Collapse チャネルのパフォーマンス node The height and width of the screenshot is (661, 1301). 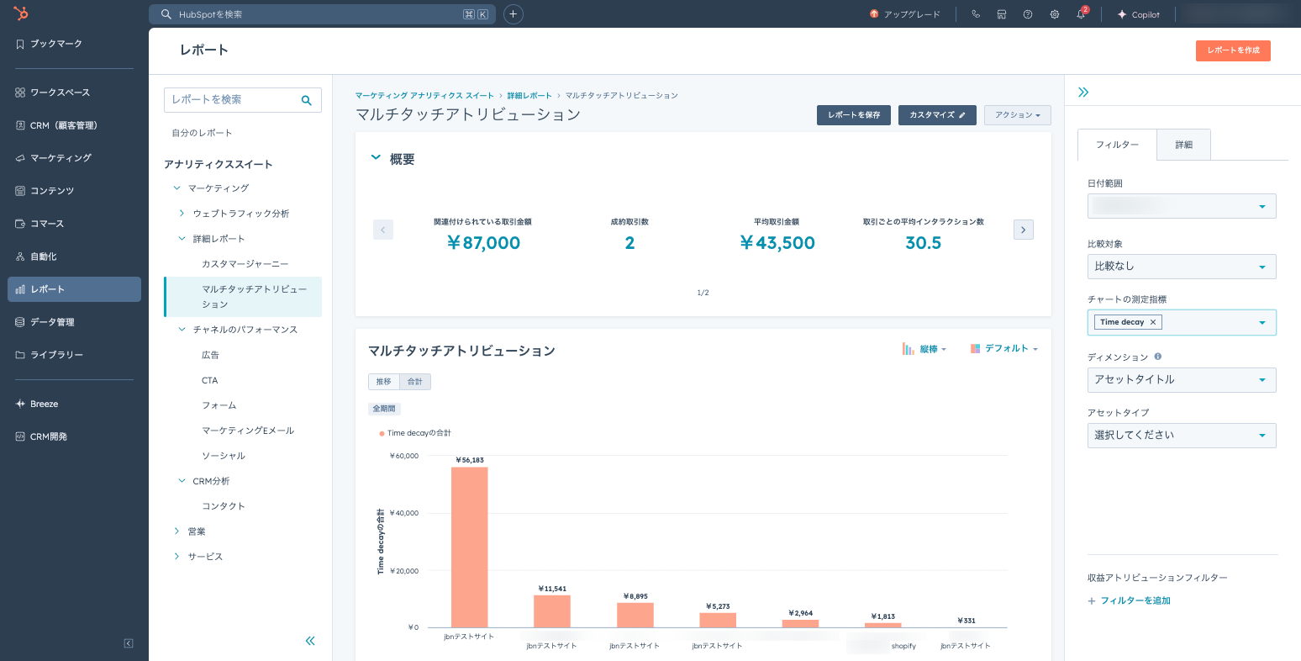pos(182,330)
